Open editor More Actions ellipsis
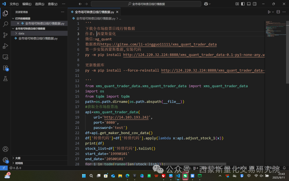Image resolution: width=289 pixels, height=181 pixels. point(284,12)
